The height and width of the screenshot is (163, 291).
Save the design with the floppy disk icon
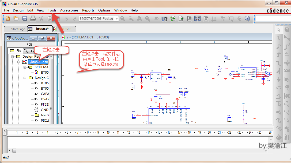(x=25, y=18)
